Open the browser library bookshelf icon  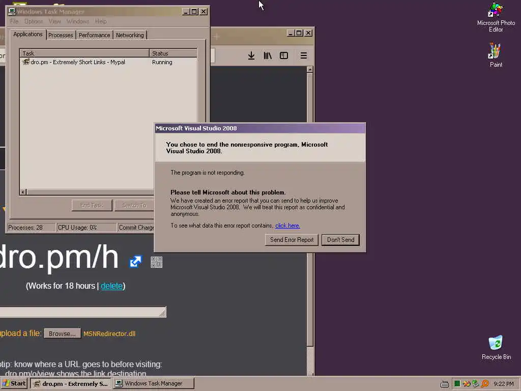[268, 55]
